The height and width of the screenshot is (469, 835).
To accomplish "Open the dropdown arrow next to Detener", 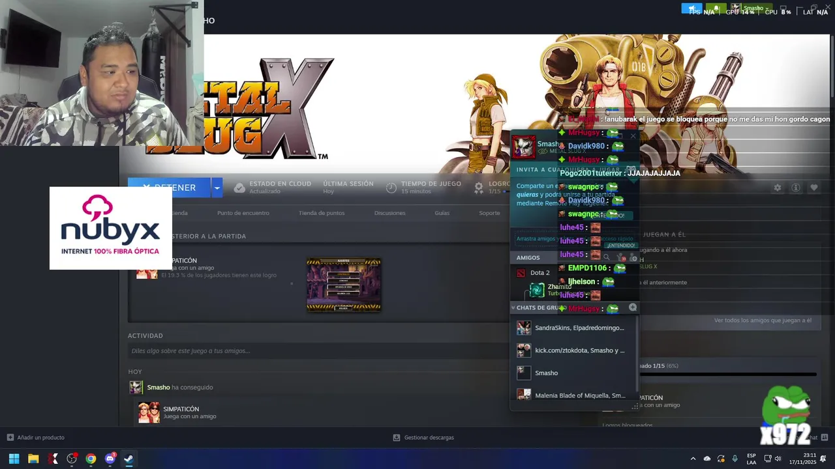I will [217, 188].
